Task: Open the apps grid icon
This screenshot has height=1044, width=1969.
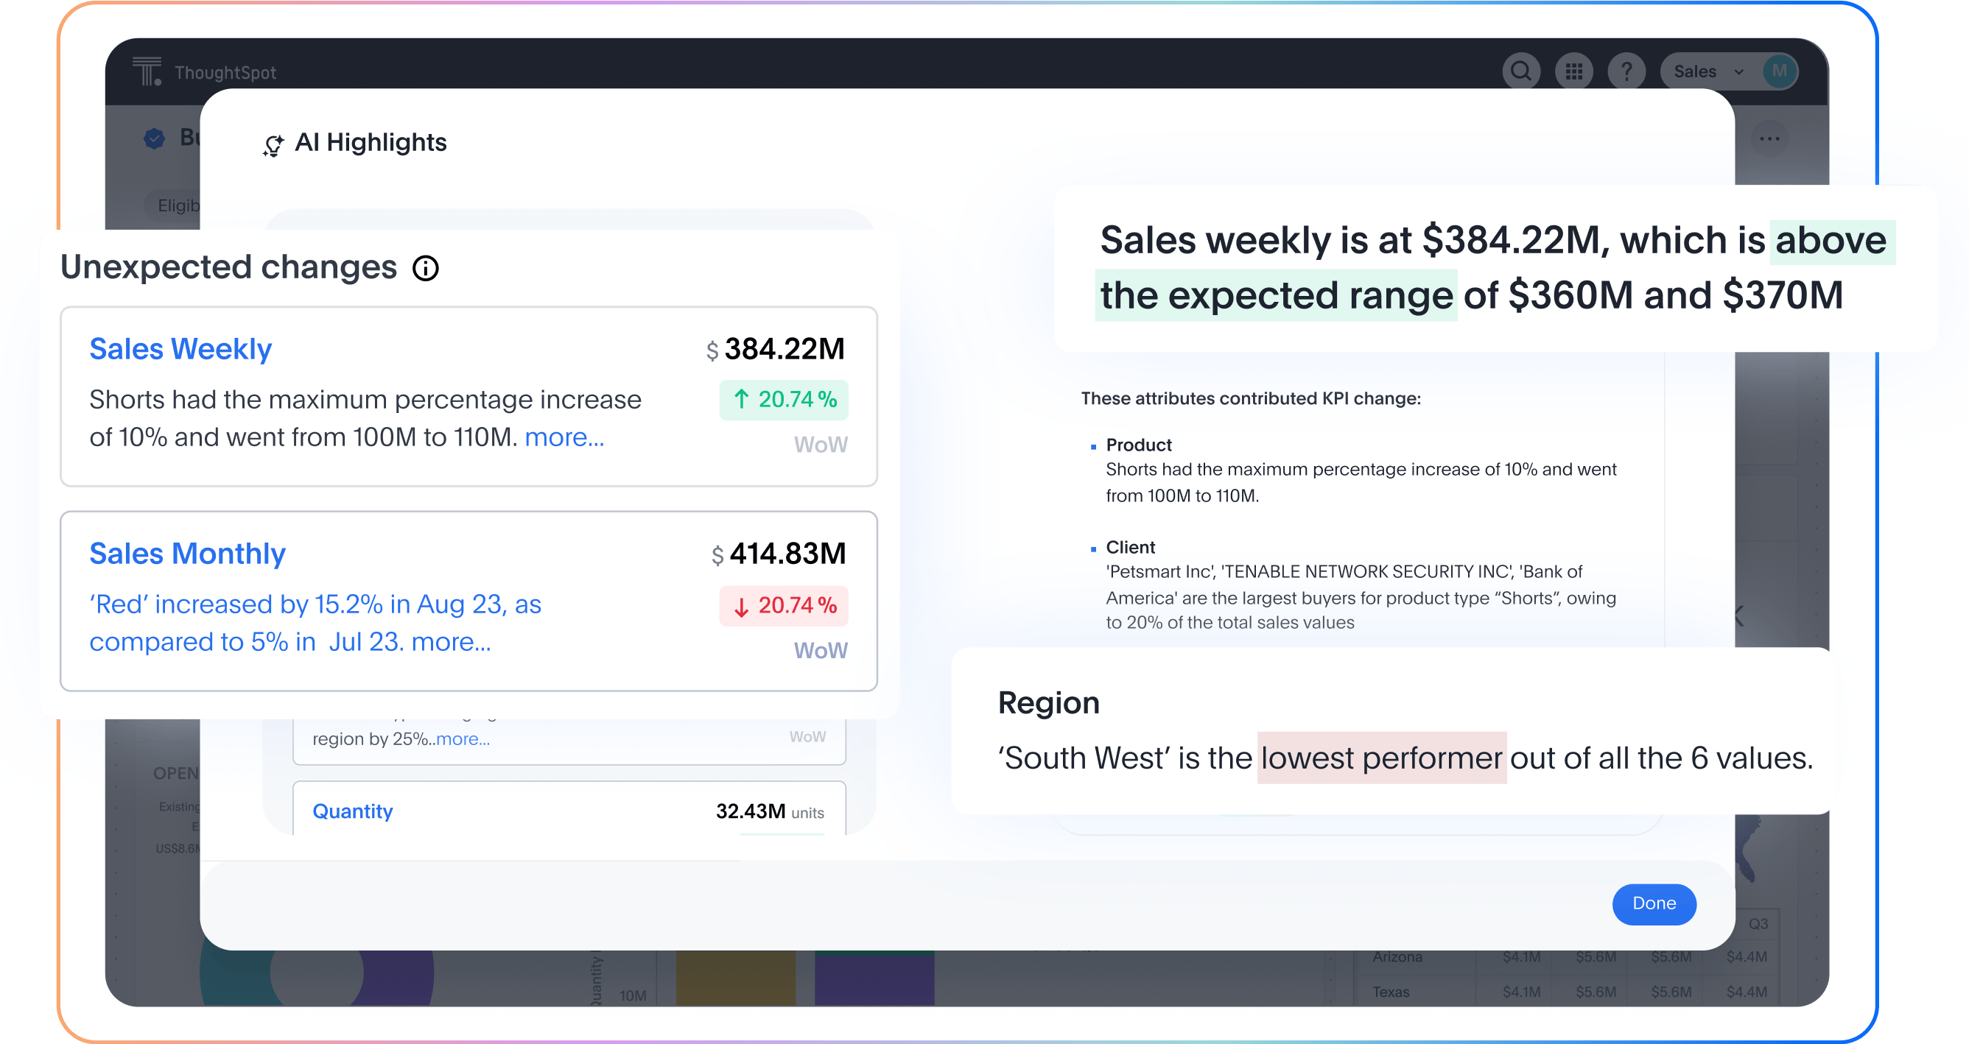Action: (x=1574, y=72)
